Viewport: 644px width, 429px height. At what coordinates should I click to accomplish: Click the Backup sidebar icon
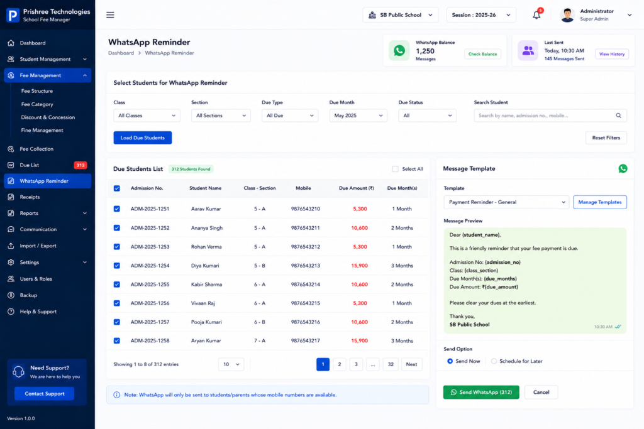pyautogui.click(x=11, y=295)
